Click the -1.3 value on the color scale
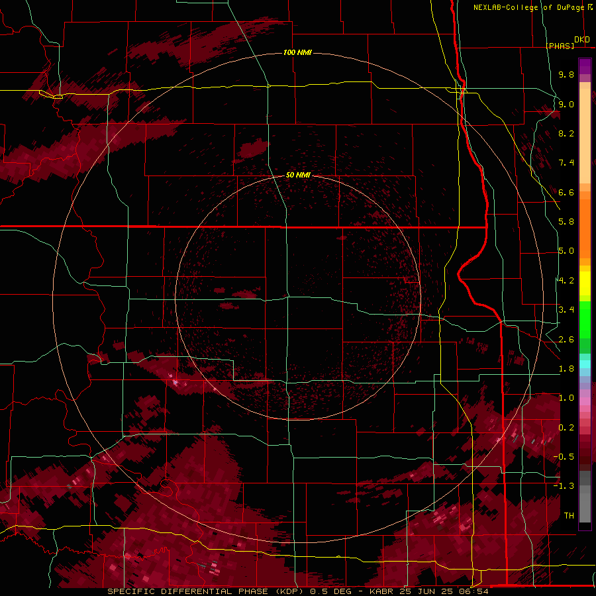The height and width of the screenshot is (596, 596). (564, 486)
